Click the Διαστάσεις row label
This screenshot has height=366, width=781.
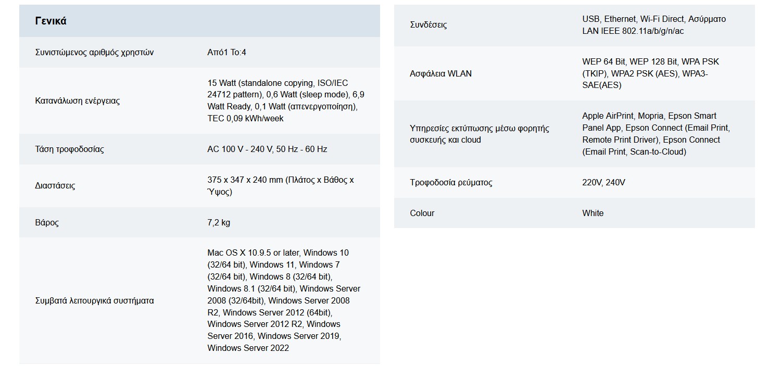tap(55, 186)
